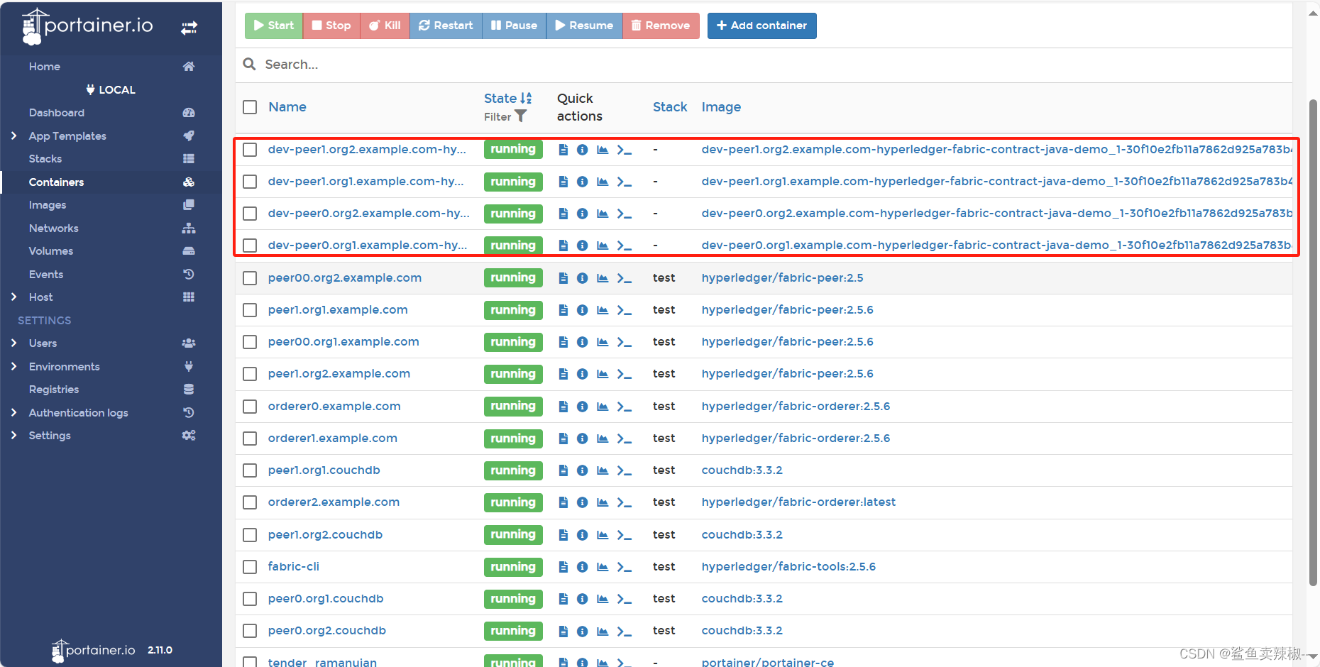The height and width of the screenshot is (667, 1320).
Task: Check the peer0.org2.couchdb checkbox
Action: click(250, 631)
